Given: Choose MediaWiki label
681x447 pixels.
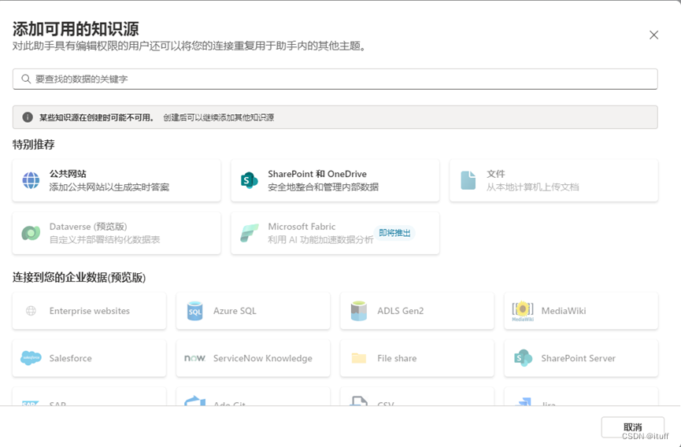Looking at the screenshot, I should [564, 311].
